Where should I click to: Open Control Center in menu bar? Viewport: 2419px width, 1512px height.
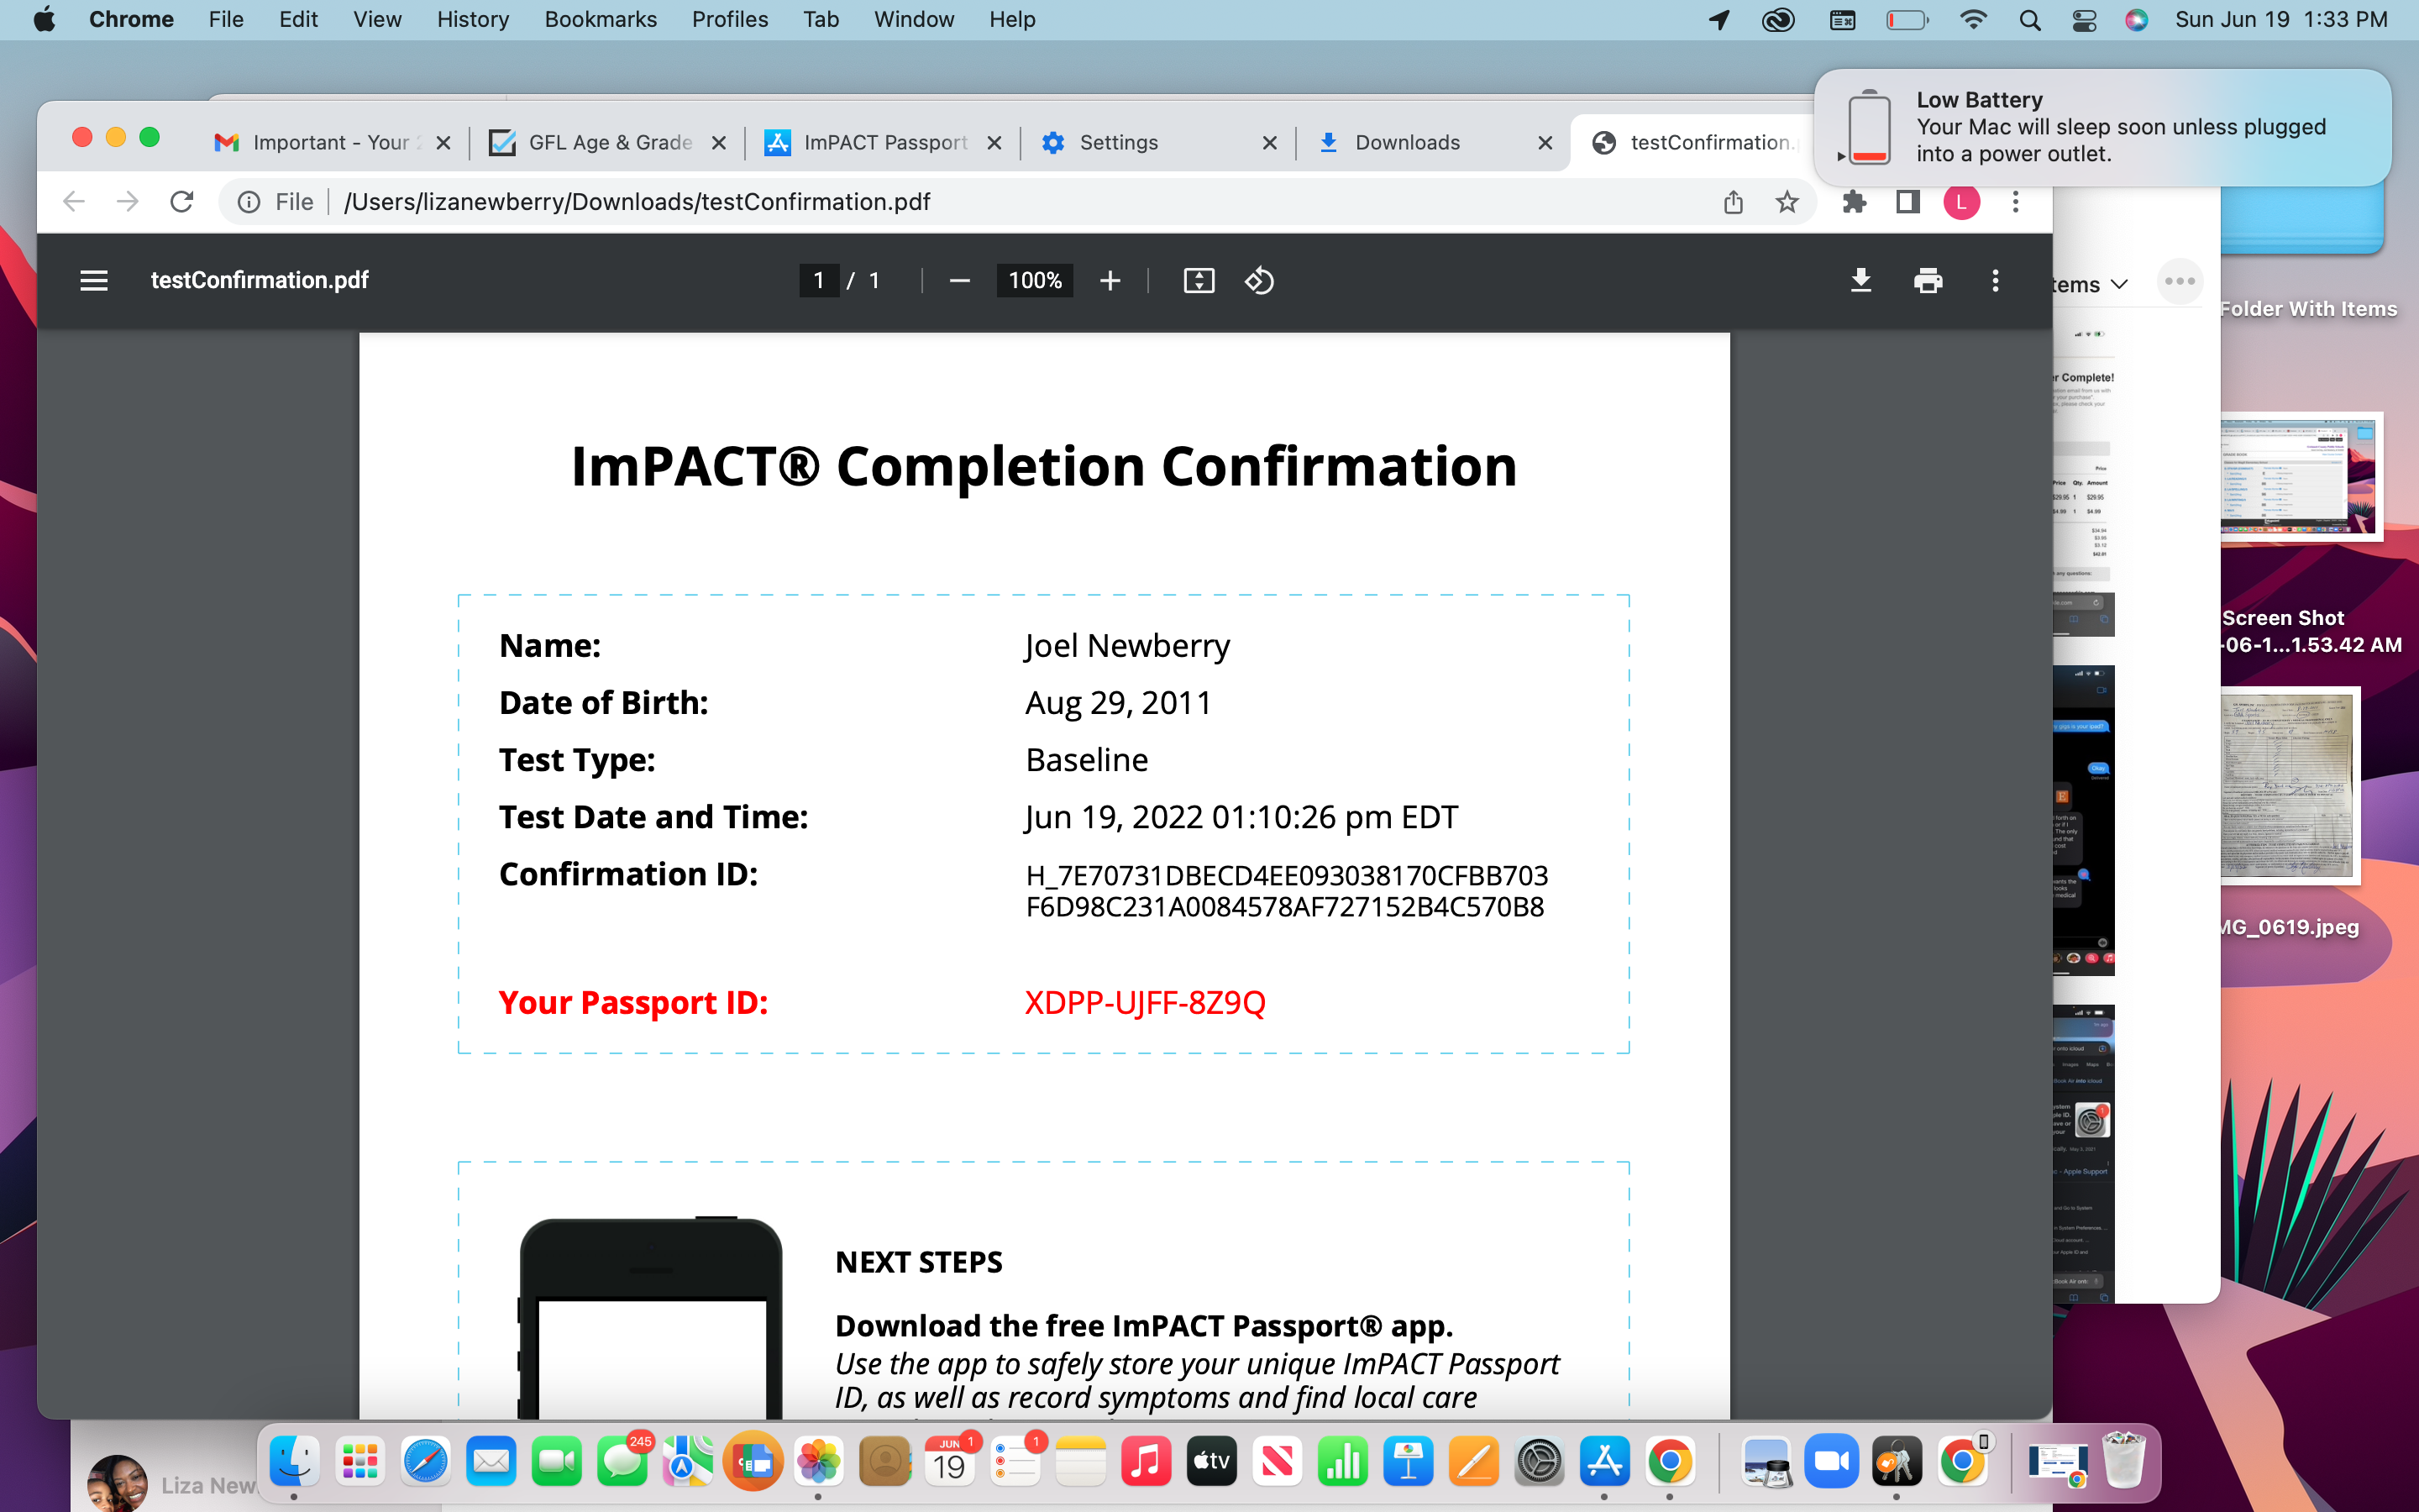pos(2084,20)
